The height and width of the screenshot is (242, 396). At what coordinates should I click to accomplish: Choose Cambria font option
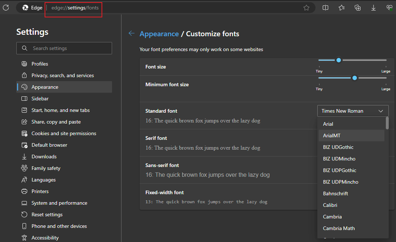click(x=351, y=217)
